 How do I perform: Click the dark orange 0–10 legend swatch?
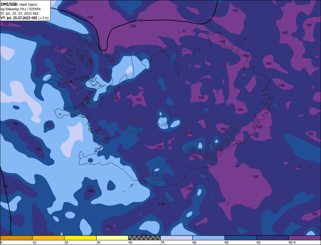(16, 238)
